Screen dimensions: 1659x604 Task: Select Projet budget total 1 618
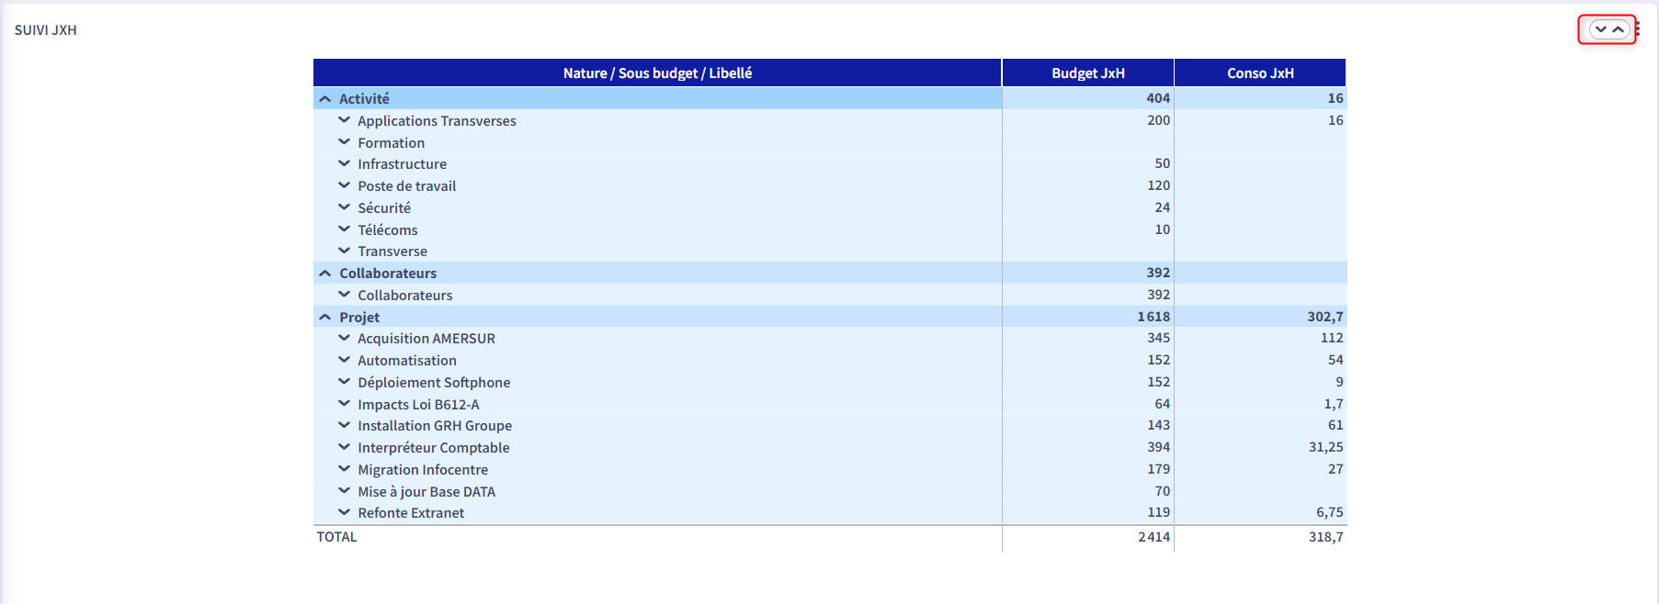pos(1153,317)
